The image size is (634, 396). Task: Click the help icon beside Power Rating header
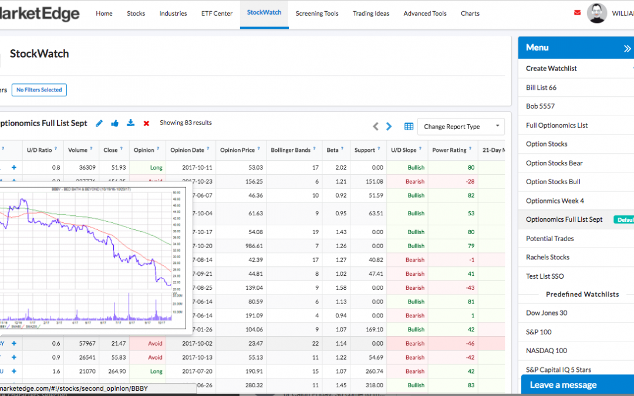coord(470,148)
